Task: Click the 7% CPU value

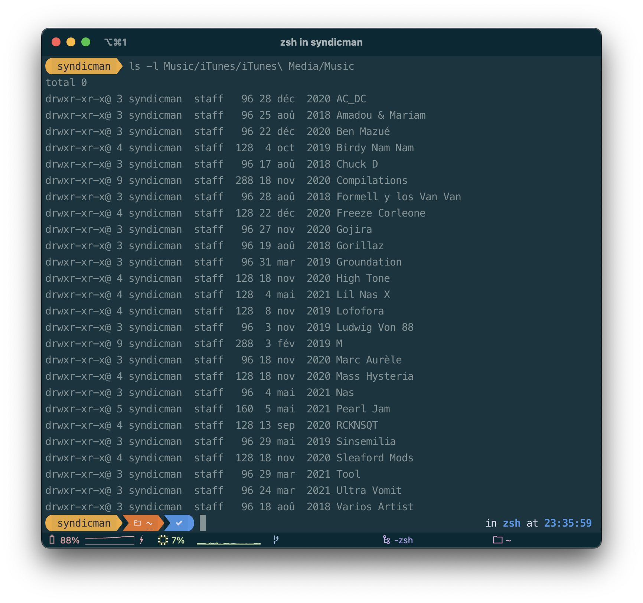Action: 178,540
